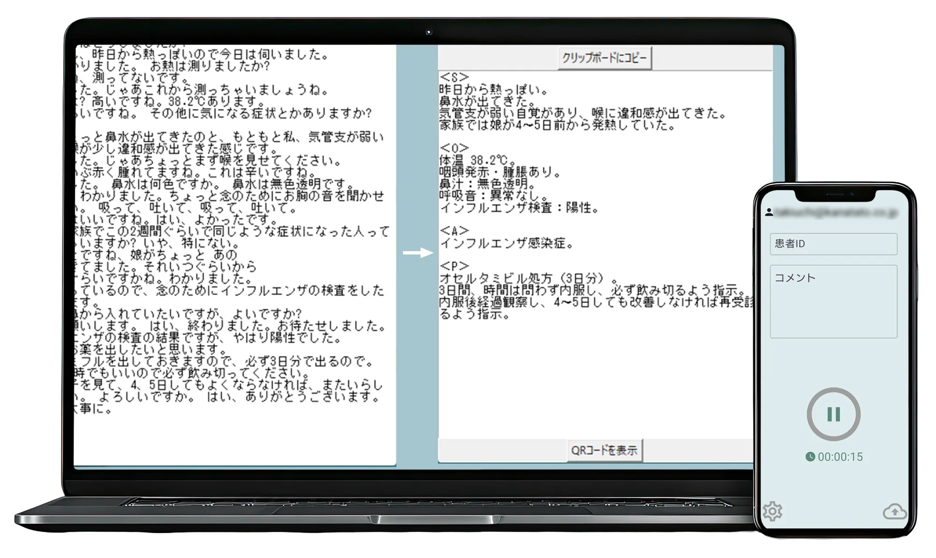This screenshot has width=936, height=558.
Task: Tap the blurred account email on phone
Action: [836, 212]
